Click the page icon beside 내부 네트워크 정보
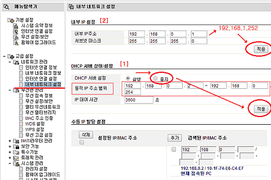This screenshot has height=180, width=271. coord(21,73)
